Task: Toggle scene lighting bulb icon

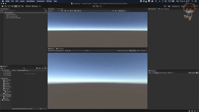Action: (x=65, y=11)
